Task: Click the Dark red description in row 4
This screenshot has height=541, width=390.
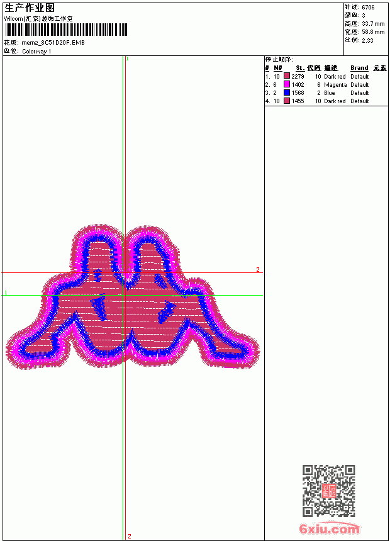Action: coord(335,101)
